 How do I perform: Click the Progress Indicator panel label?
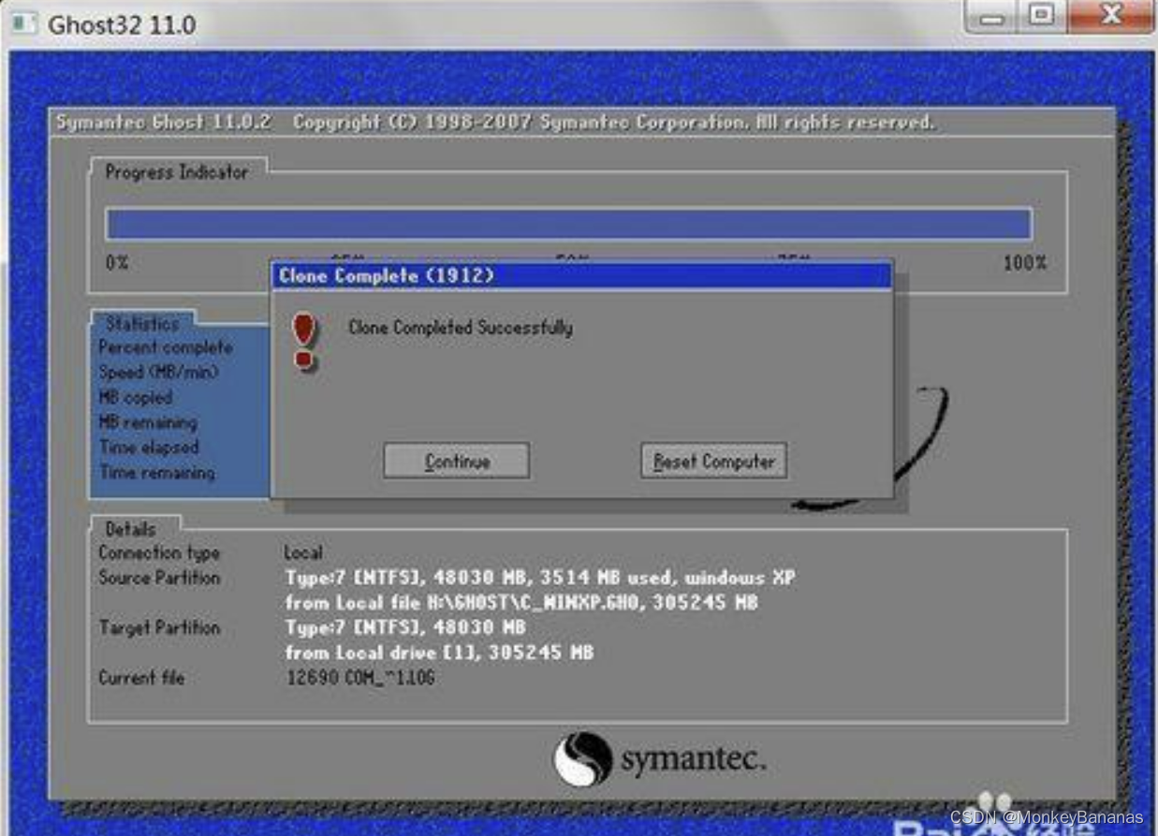(x=177, y=172)
